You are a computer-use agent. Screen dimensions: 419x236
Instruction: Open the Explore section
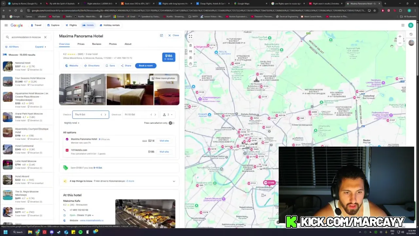[x=53, y=25]
